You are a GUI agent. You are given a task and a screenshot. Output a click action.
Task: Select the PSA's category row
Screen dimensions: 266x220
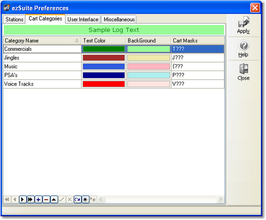pyautogui.click(x=114, y=75)
